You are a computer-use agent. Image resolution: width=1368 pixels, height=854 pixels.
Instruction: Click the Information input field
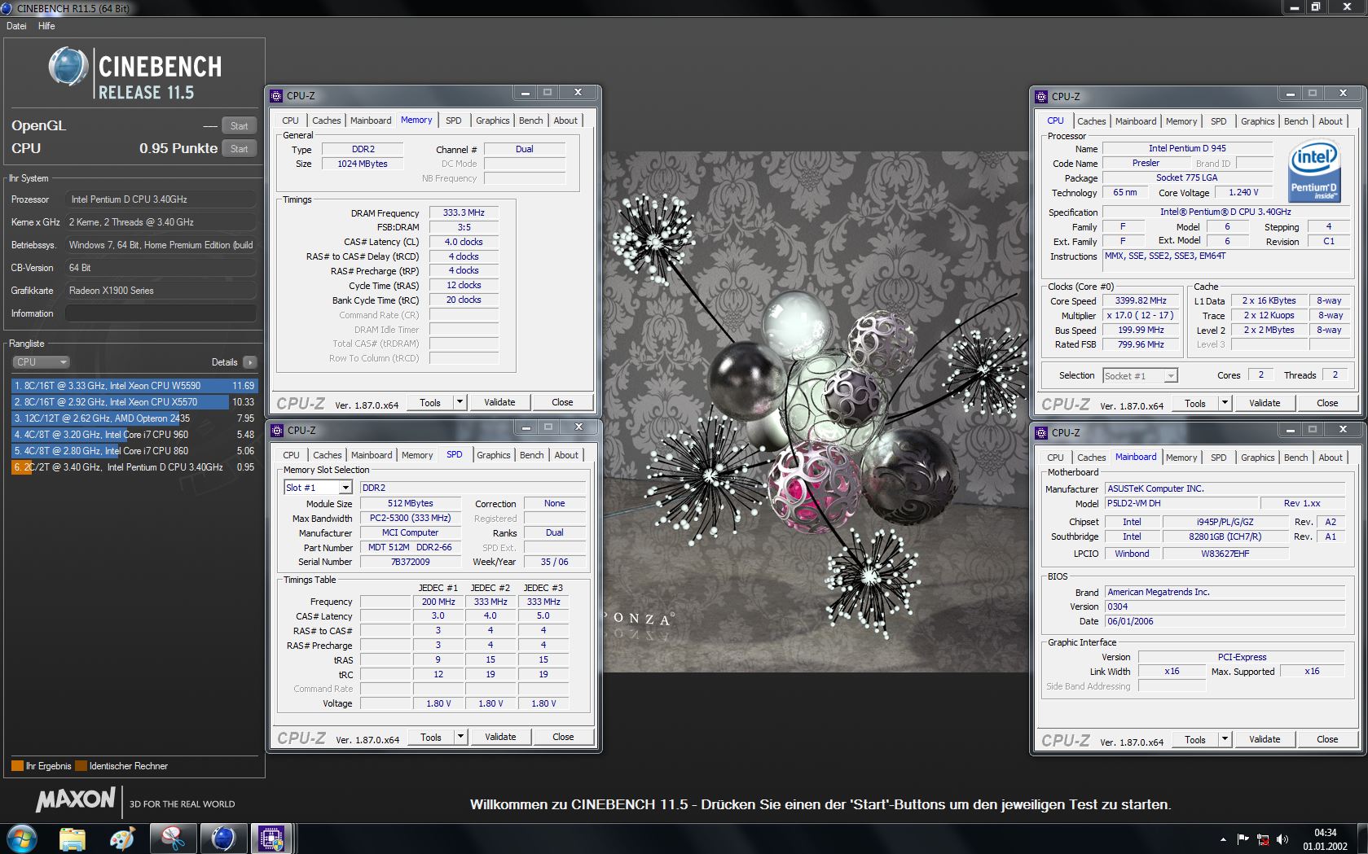161,313
